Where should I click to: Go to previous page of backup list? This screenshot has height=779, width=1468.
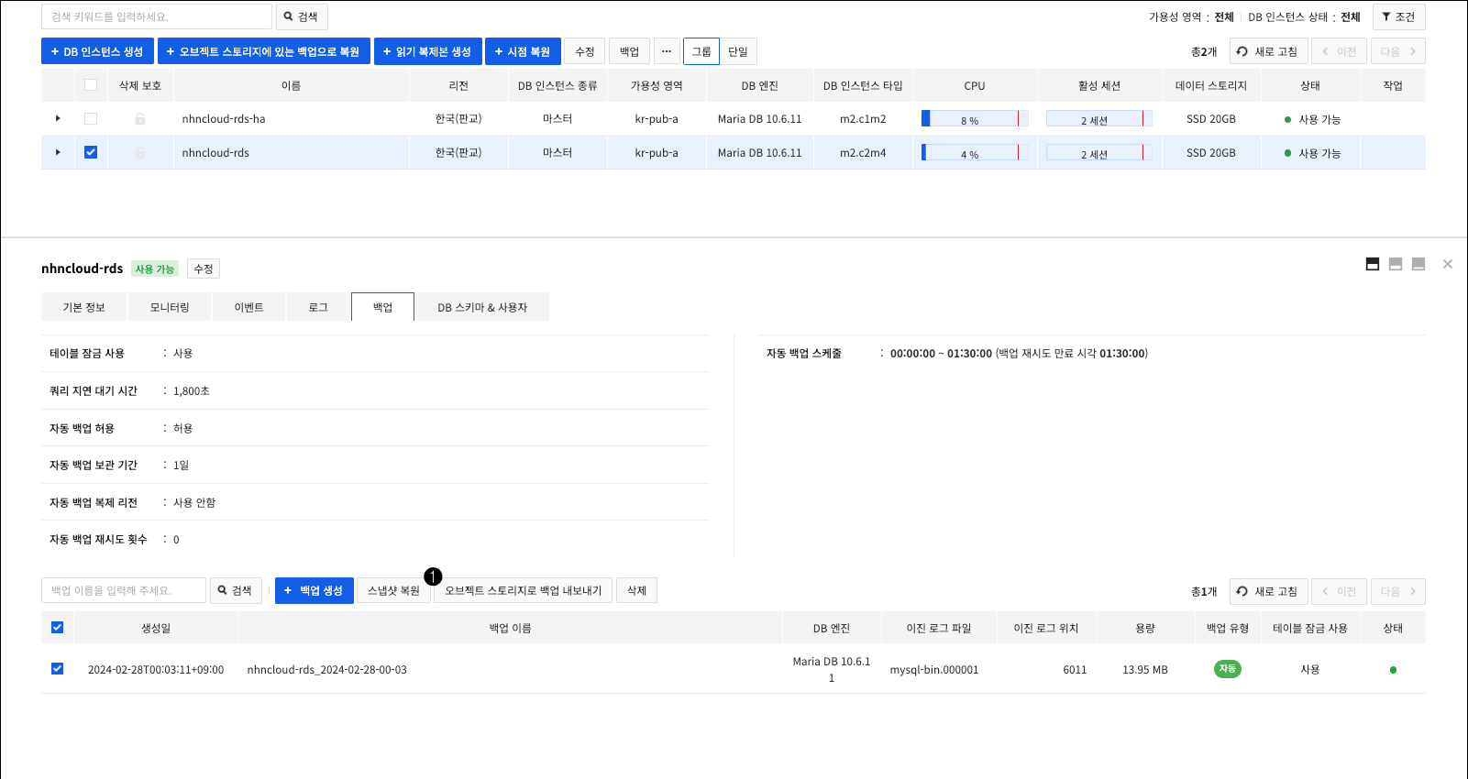(x=1339, y=591)
